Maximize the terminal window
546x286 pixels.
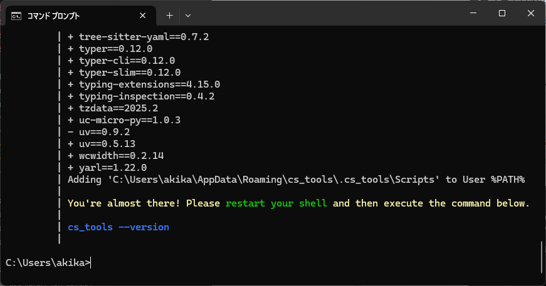click(502, 14)
